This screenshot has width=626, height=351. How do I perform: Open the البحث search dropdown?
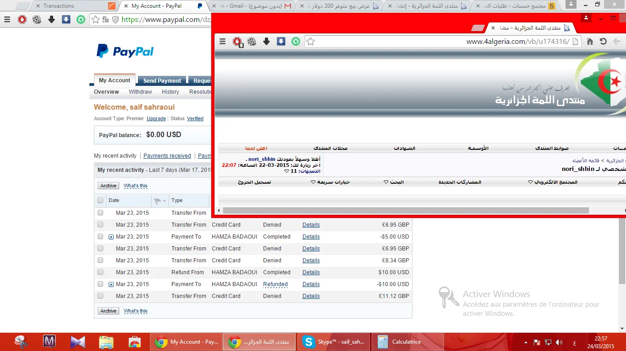coord(394,182)
